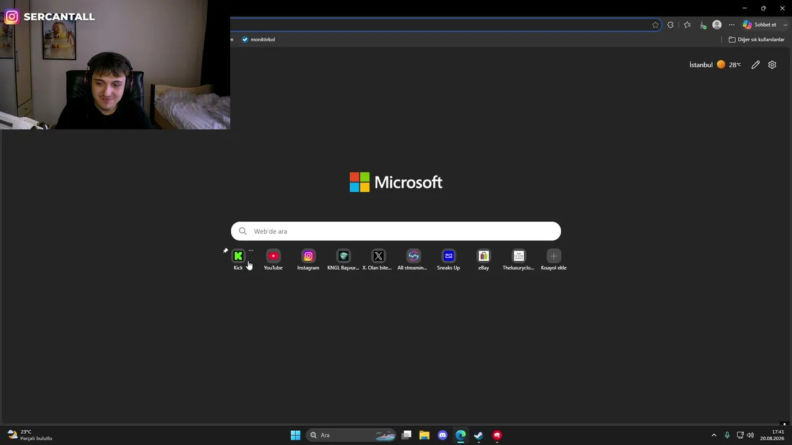792x445 pixels.
Task: Click the pencil edit page icon
Action: coord(755,64)
